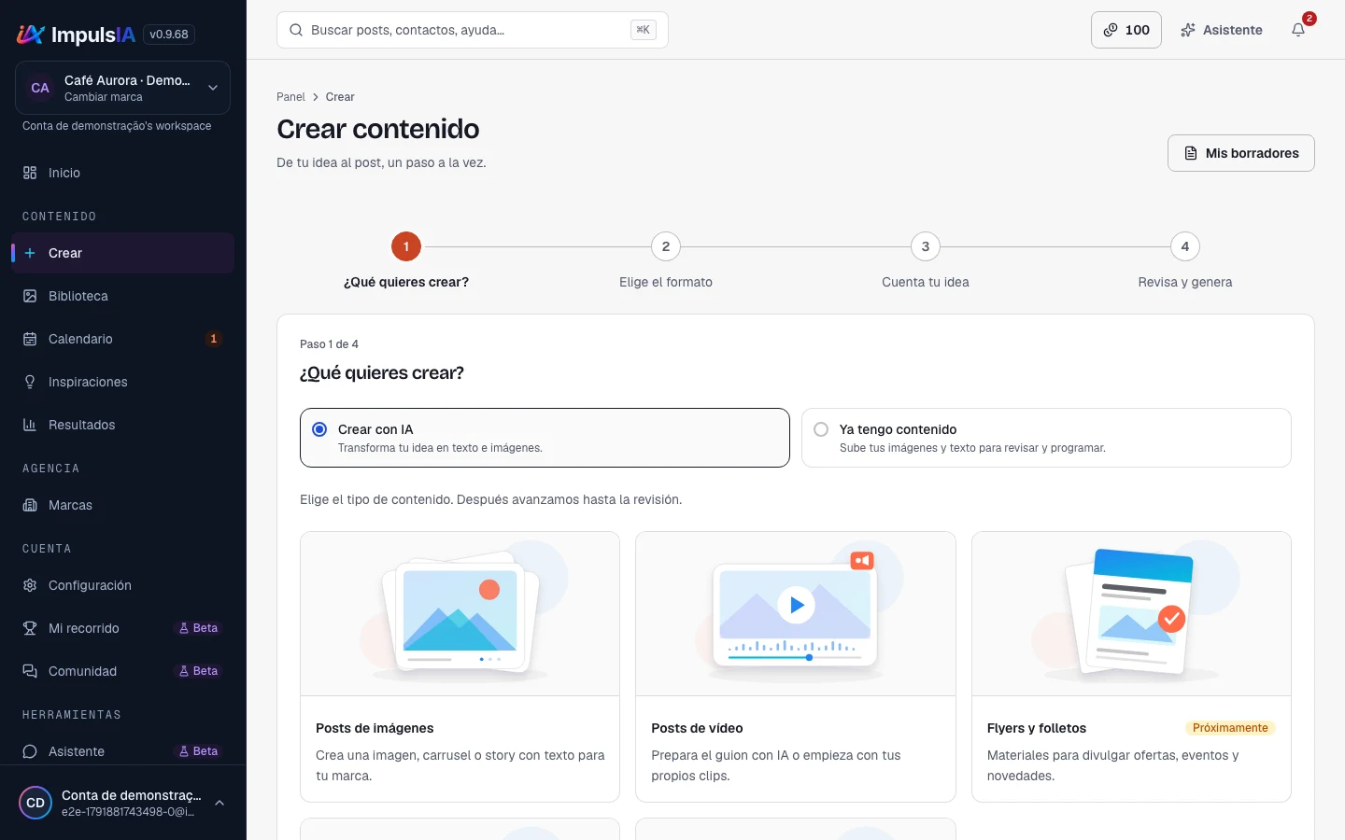Select the Crear con IA radio option
Screen dimensions: 1345x840
coord(319,429)
